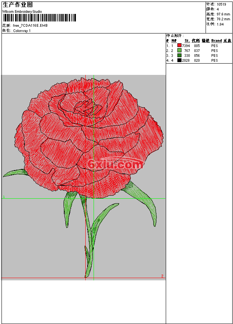
Task: Select the width value '78.2 mm'
Action: [x=223, y=19]
